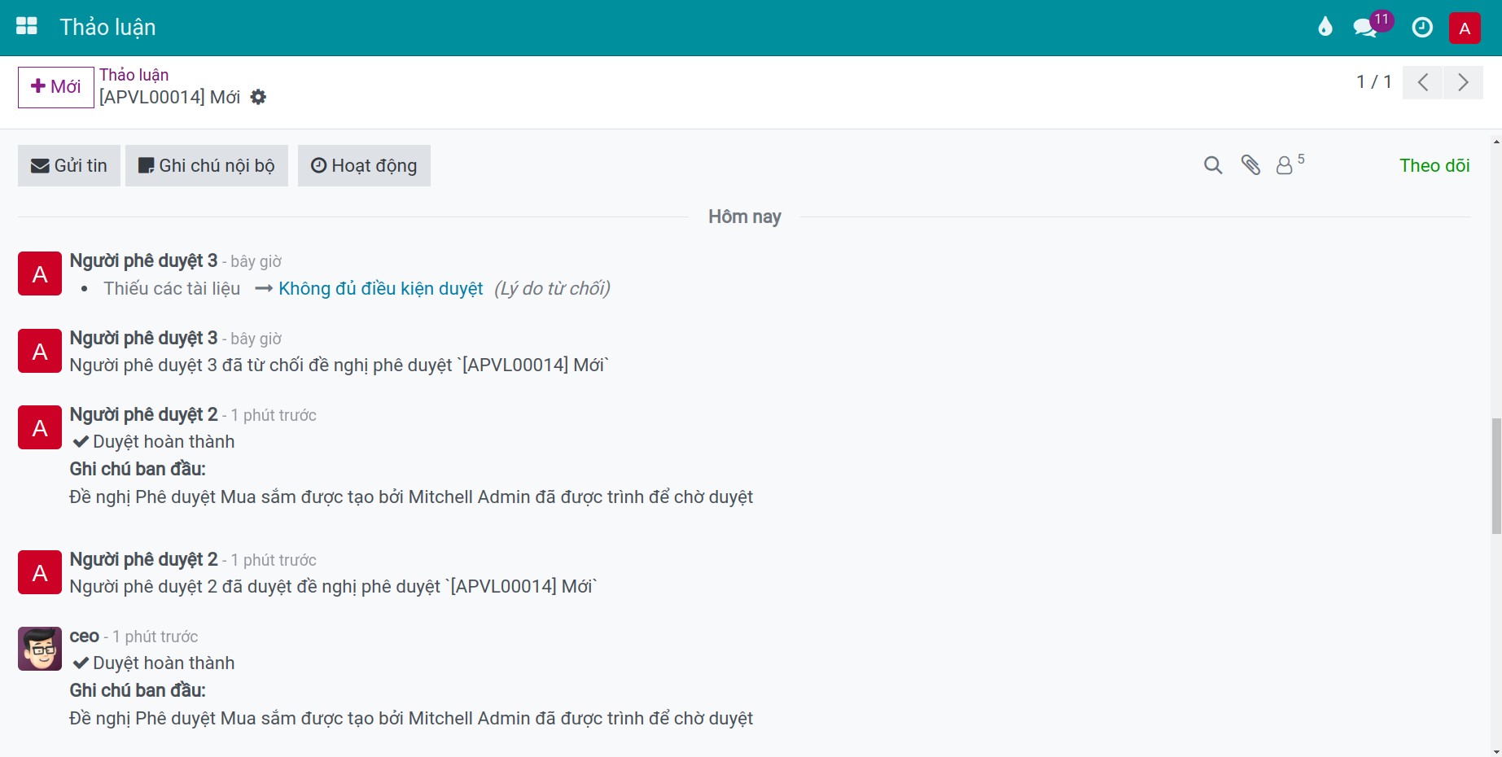Open the gear actions menu beside record name
Screen dimensions: 1502x757
click(258, 97)
